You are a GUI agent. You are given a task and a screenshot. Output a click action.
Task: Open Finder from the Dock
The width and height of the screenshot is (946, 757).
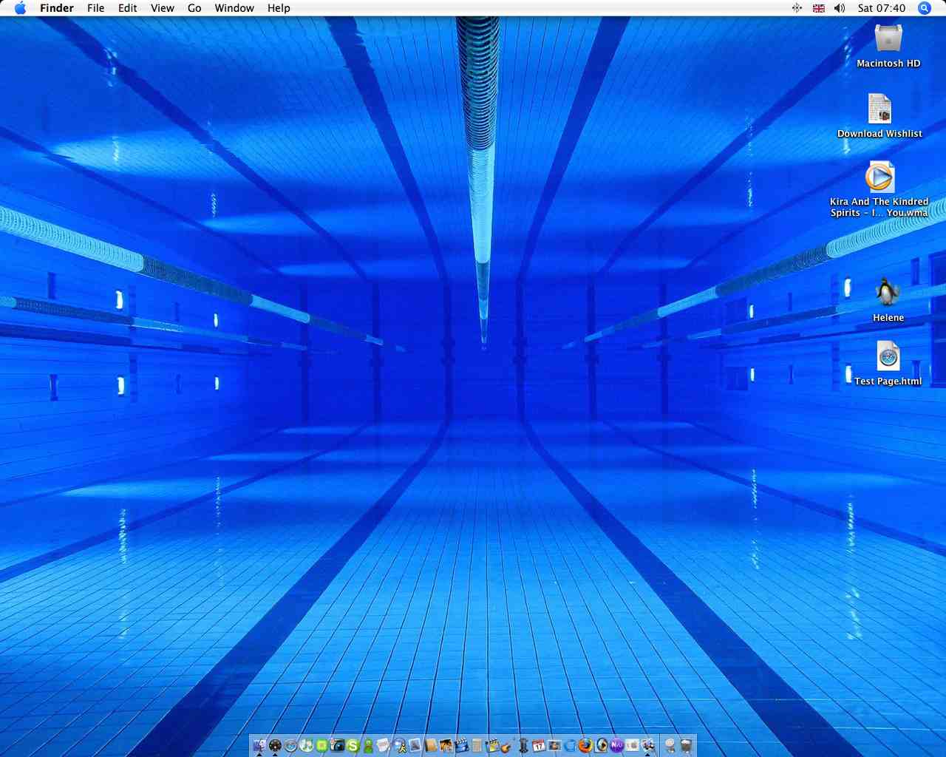click(x=259, y=745)
